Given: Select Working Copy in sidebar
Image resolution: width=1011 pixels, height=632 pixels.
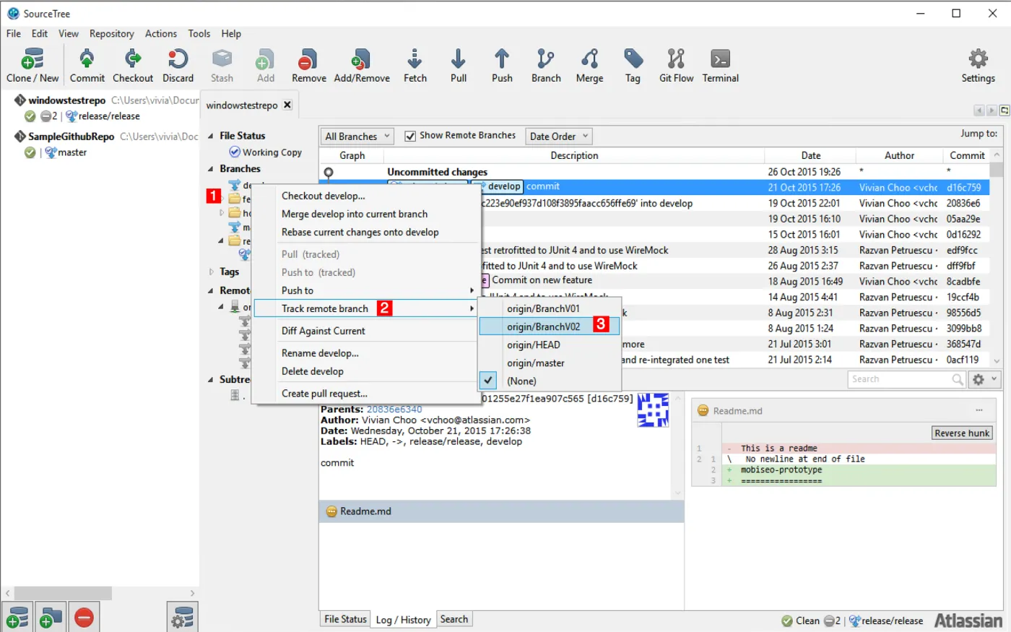Looking at the screenshot, I should click(x=266, y=152).
